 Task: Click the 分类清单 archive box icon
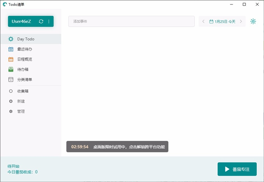[11, 79]
